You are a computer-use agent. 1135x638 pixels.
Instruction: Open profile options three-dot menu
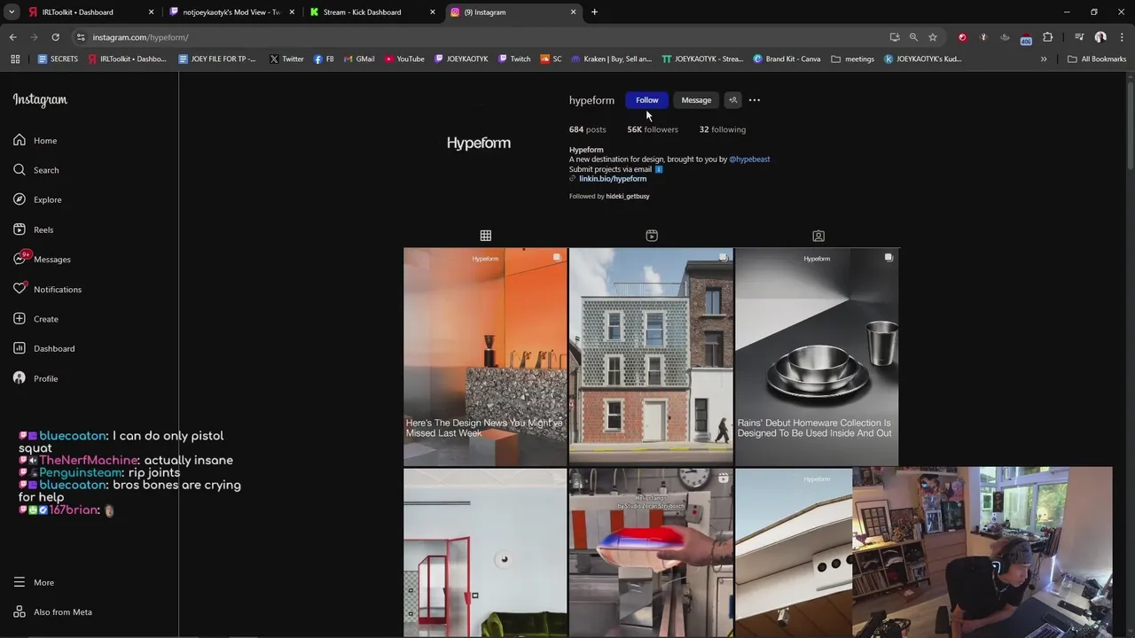[x=755, y=100]
